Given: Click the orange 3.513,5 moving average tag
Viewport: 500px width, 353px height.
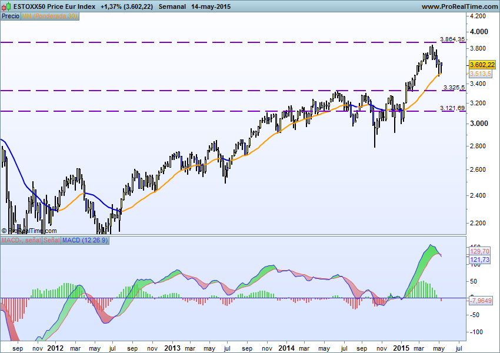Looking at the screenshot, I should 479,74.
